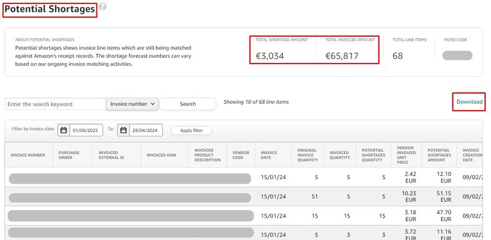This screenshot has width=491, height=240.
Task: Sort by Invoice Date column header
Action: coord(273,155)
